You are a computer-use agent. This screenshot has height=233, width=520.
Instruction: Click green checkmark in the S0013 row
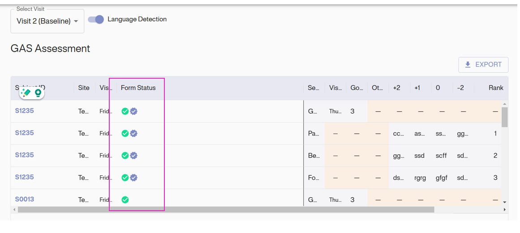[125, 200]
